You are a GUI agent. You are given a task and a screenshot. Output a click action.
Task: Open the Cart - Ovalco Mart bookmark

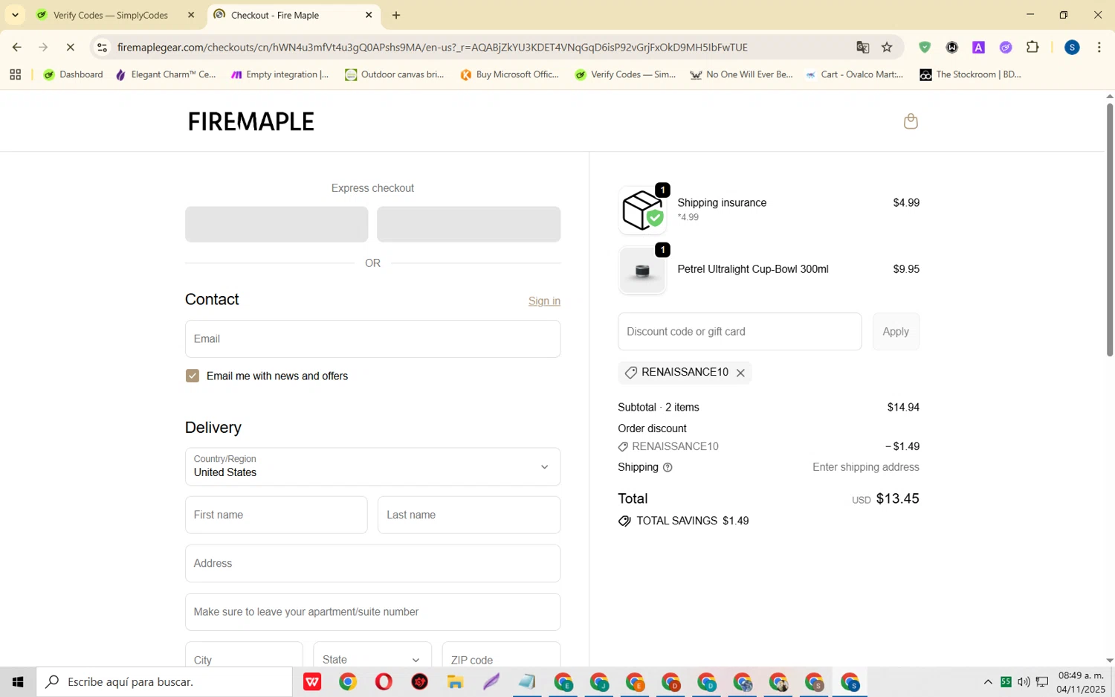pyautogui.click(x=854, y=74)
